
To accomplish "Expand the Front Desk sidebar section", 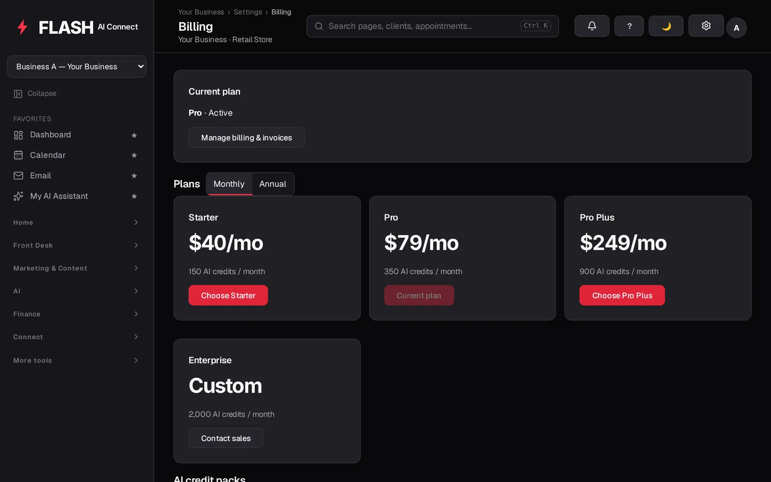I will tap(76, 245).
